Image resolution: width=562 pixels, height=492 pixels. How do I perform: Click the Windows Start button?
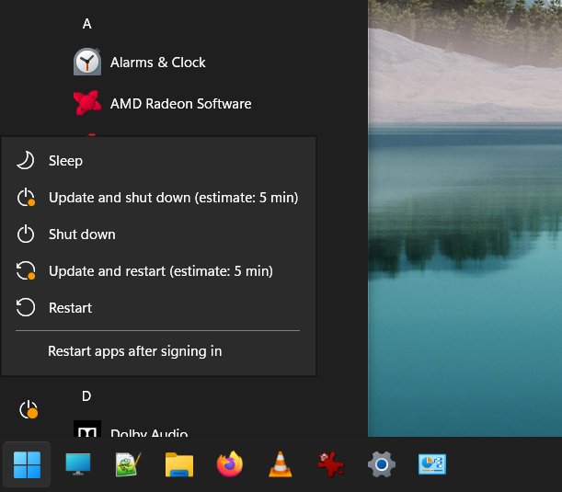(x=27, y=465)
